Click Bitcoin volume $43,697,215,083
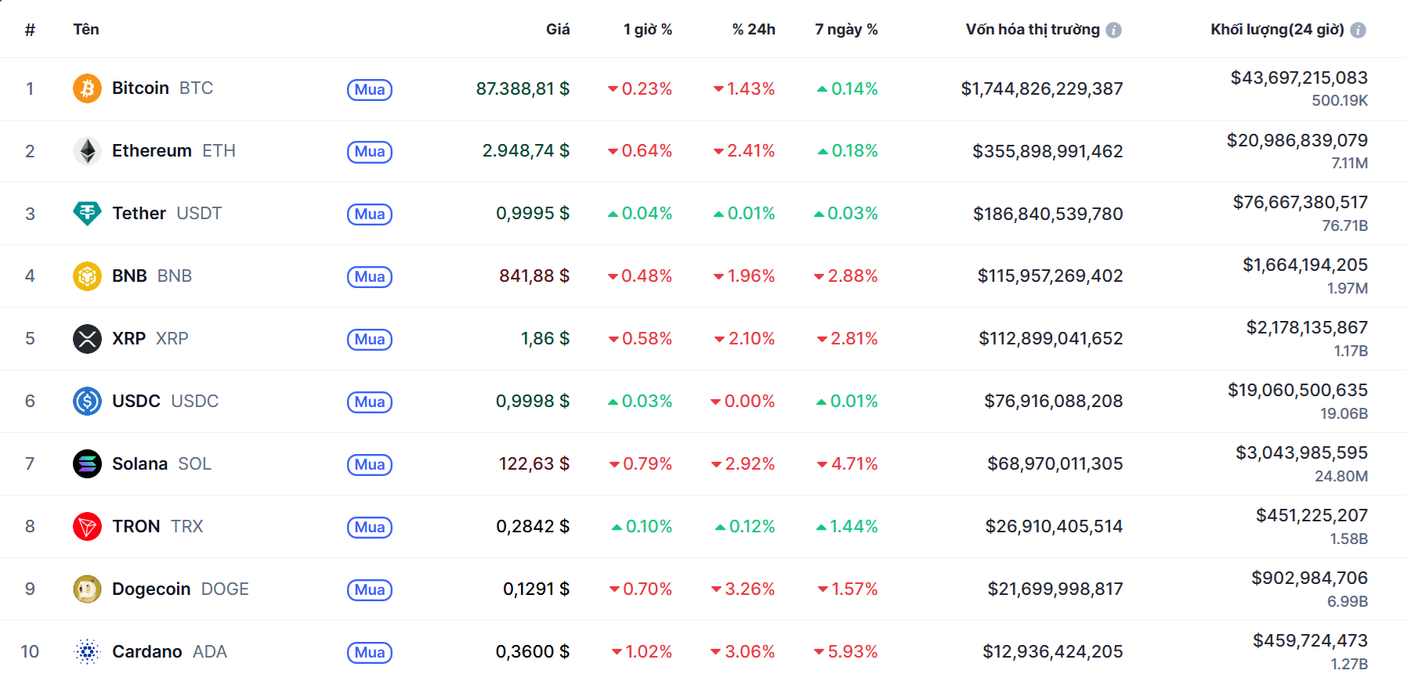 coord(1299,77)
